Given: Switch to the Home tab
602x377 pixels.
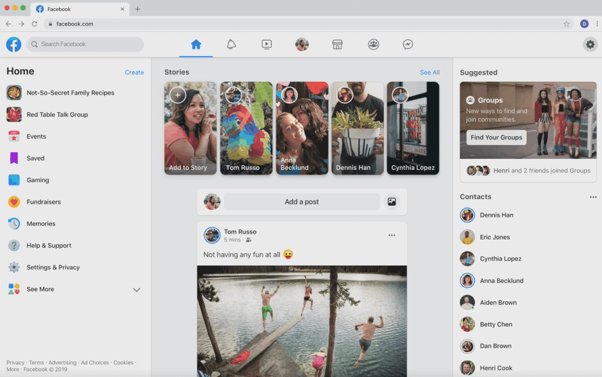Looking at the screenshot, I should pos(196,45).
